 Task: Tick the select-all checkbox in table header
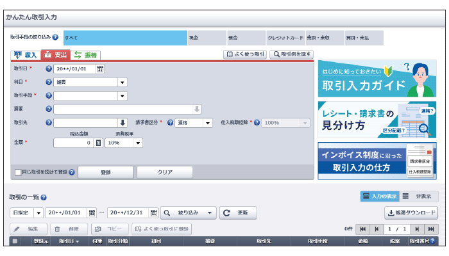coord(15,241)
